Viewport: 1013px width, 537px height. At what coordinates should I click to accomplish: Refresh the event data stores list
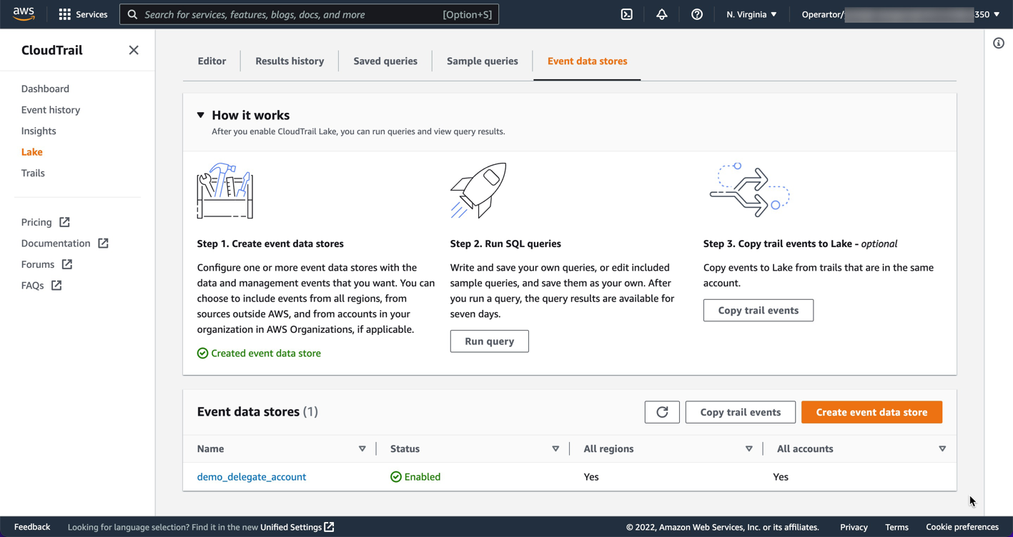pos(662,412)
